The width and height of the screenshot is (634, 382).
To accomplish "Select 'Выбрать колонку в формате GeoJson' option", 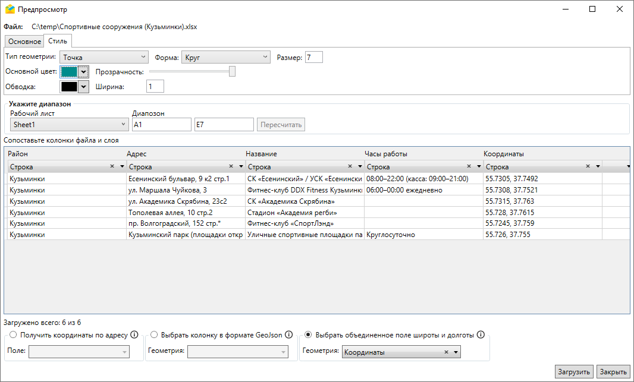I will coord(155,335).
